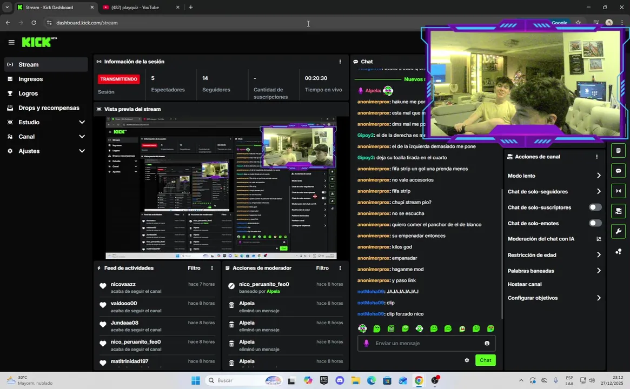Open a new browser tab
Image resolution: width=630 pixels, height=389 pixels.
click(191, 7)
